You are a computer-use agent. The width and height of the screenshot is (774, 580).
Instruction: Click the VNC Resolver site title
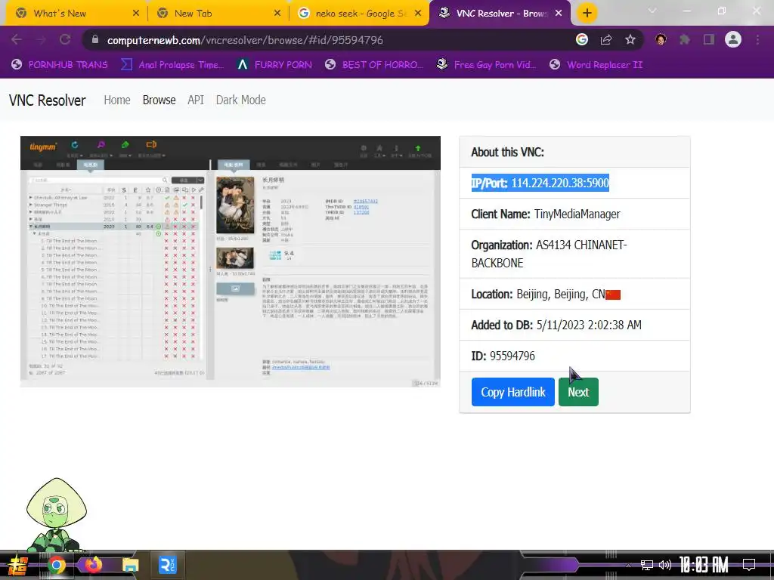[48, 100]
